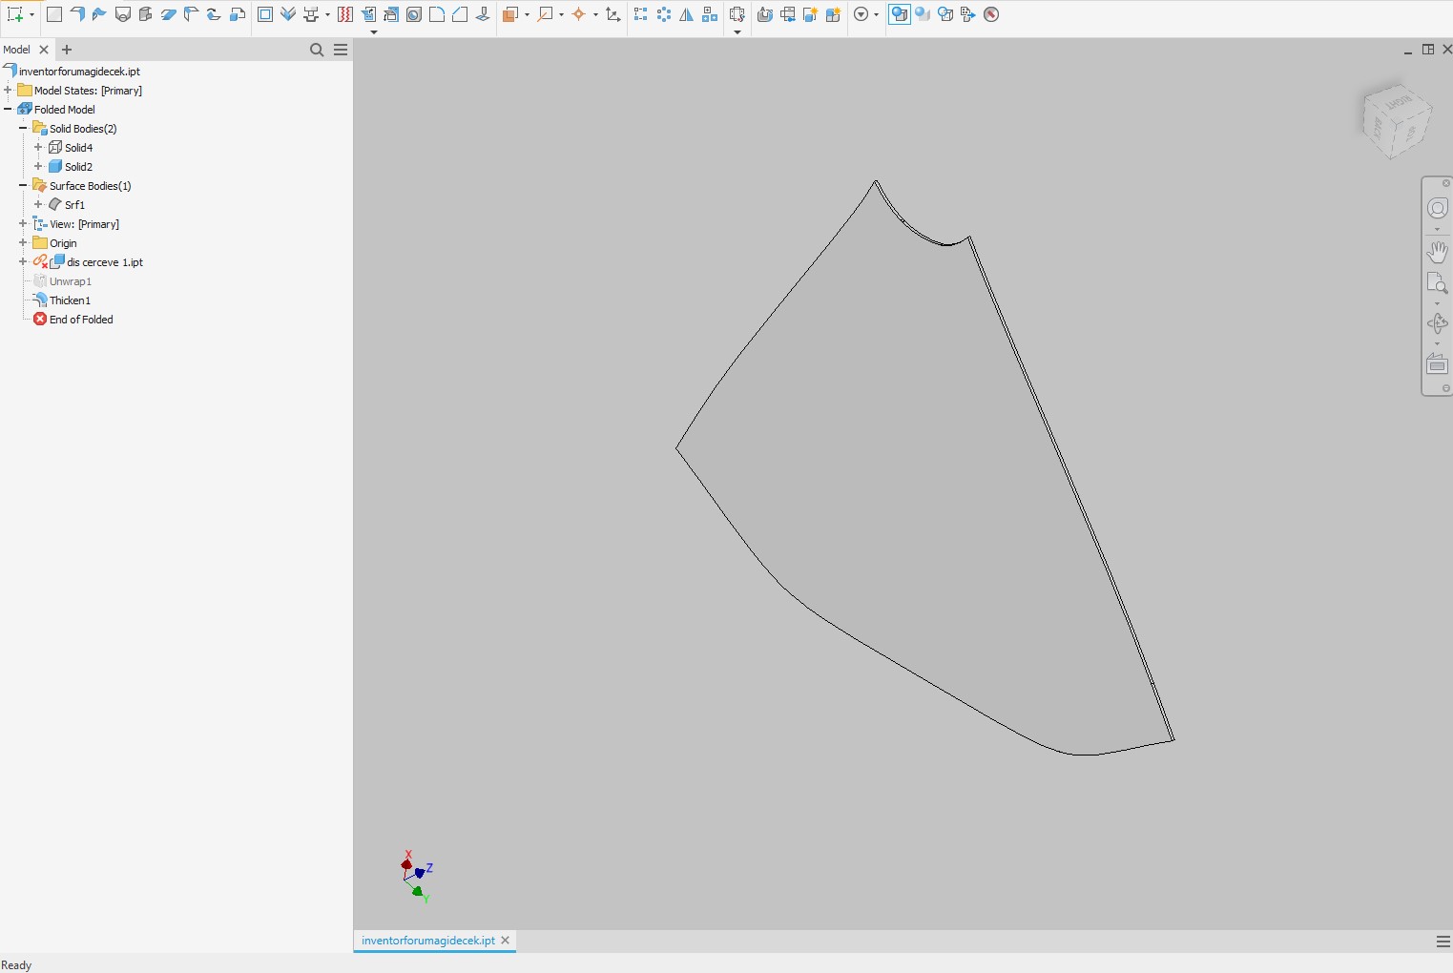Open the browser panel settings menu
This screenshot has height=973, width=1453.
(342, 50)
